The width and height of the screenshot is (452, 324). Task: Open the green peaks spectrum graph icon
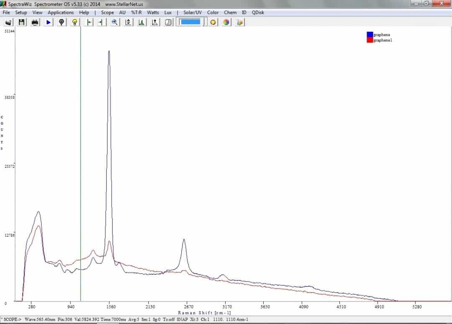141,22
